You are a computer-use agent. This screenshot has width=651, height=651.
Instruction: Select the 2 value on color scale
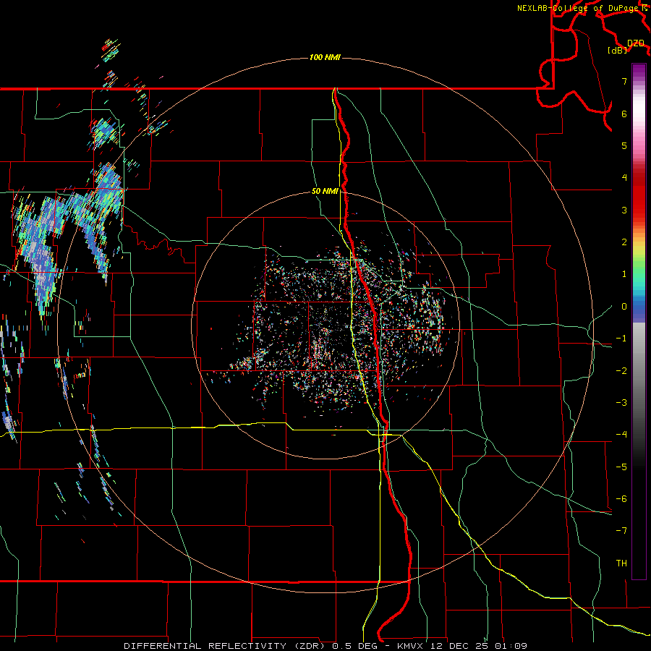[624, 242]
